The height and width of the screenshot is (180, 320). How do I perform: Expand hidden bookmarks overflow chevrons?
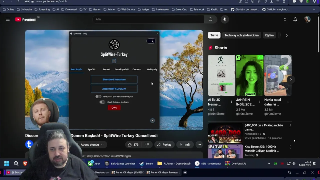coord(314,9)
